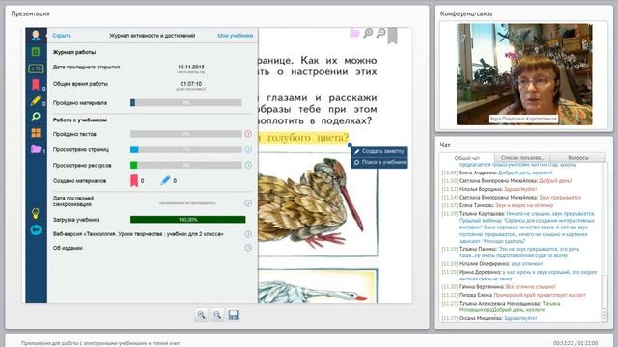
Task: Click the light bulb help icon
Action: [x=36, y=214]
